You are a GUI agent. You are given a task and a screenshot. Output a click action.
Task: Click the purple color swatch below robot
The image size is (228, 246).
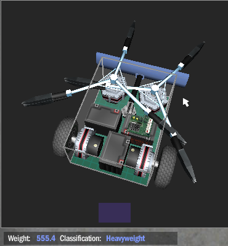[x=115, y=213]
